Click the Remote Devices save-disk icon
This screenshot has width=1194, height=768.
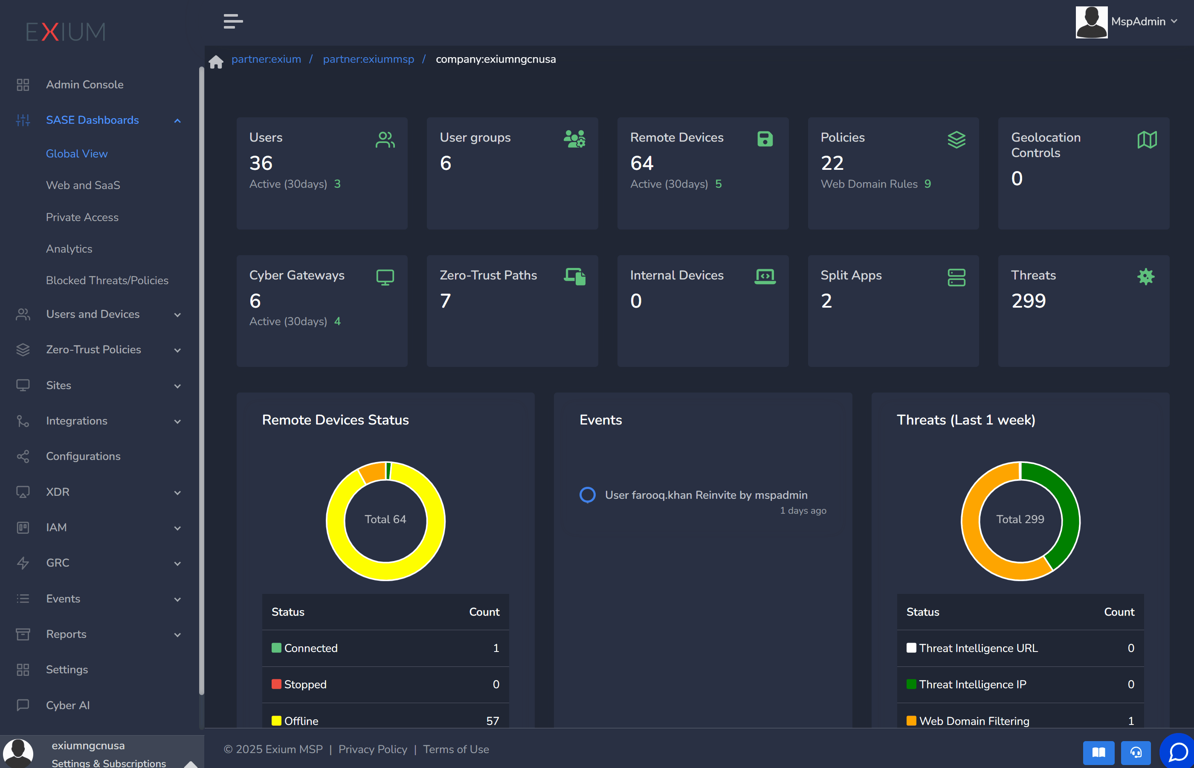pyautogui.click(x=765, y=139)
